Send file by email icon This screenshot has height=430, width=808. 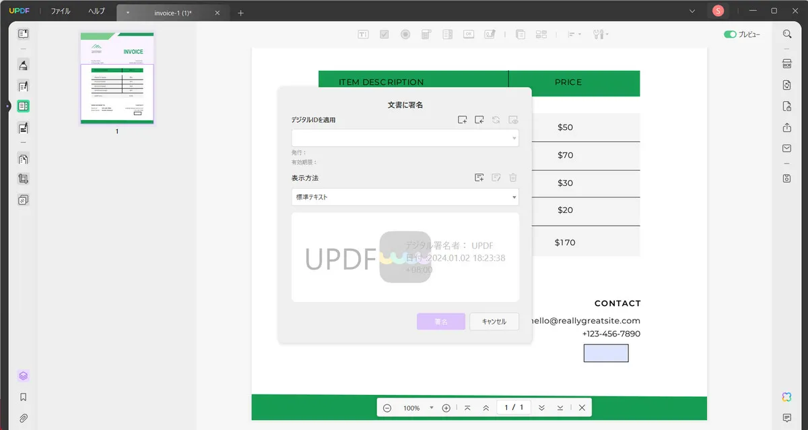point(786,148)
